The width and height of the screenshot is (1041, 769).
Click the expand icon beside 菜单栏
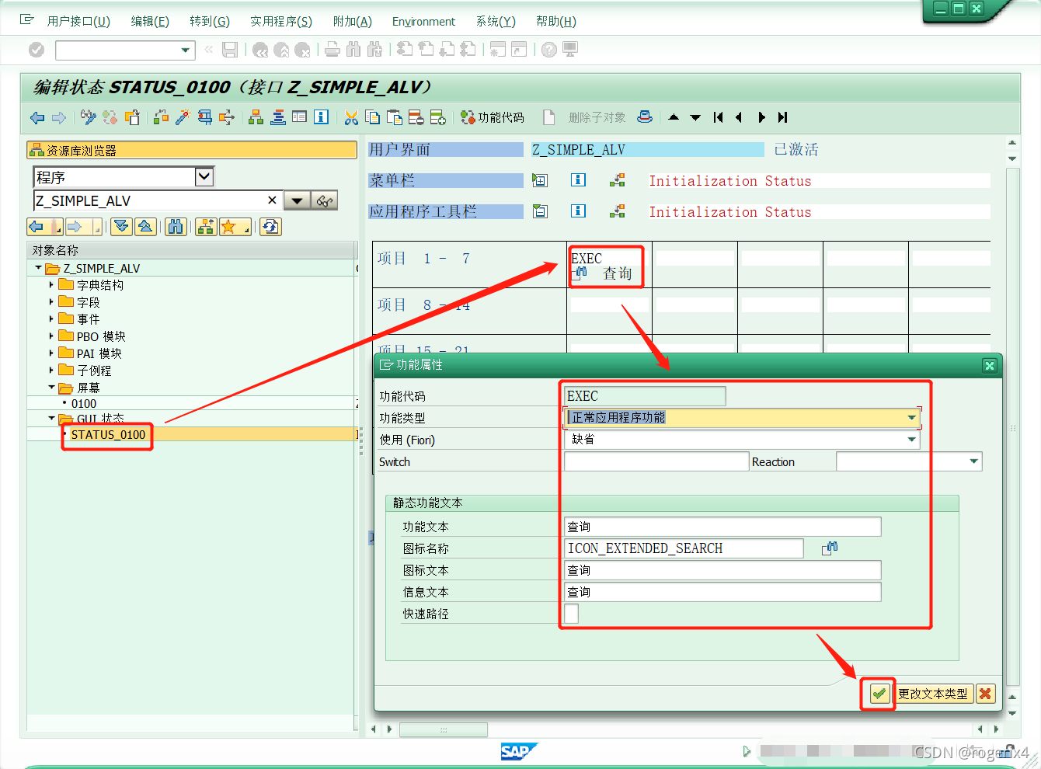tap(540, 181)
